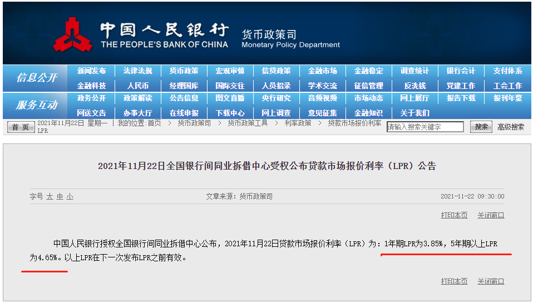Select 在线申报 menu item
The height and width of the screenshot is (303, 533).
pyautogui.click(x=184, y=113)
